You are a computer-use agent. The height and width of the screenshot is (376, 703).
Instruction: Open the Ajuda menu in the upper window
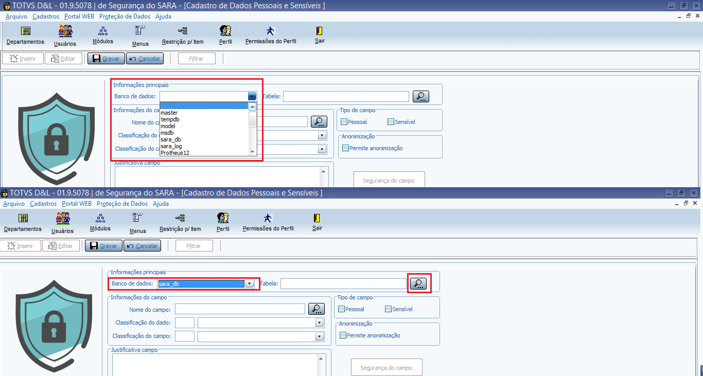164,16
